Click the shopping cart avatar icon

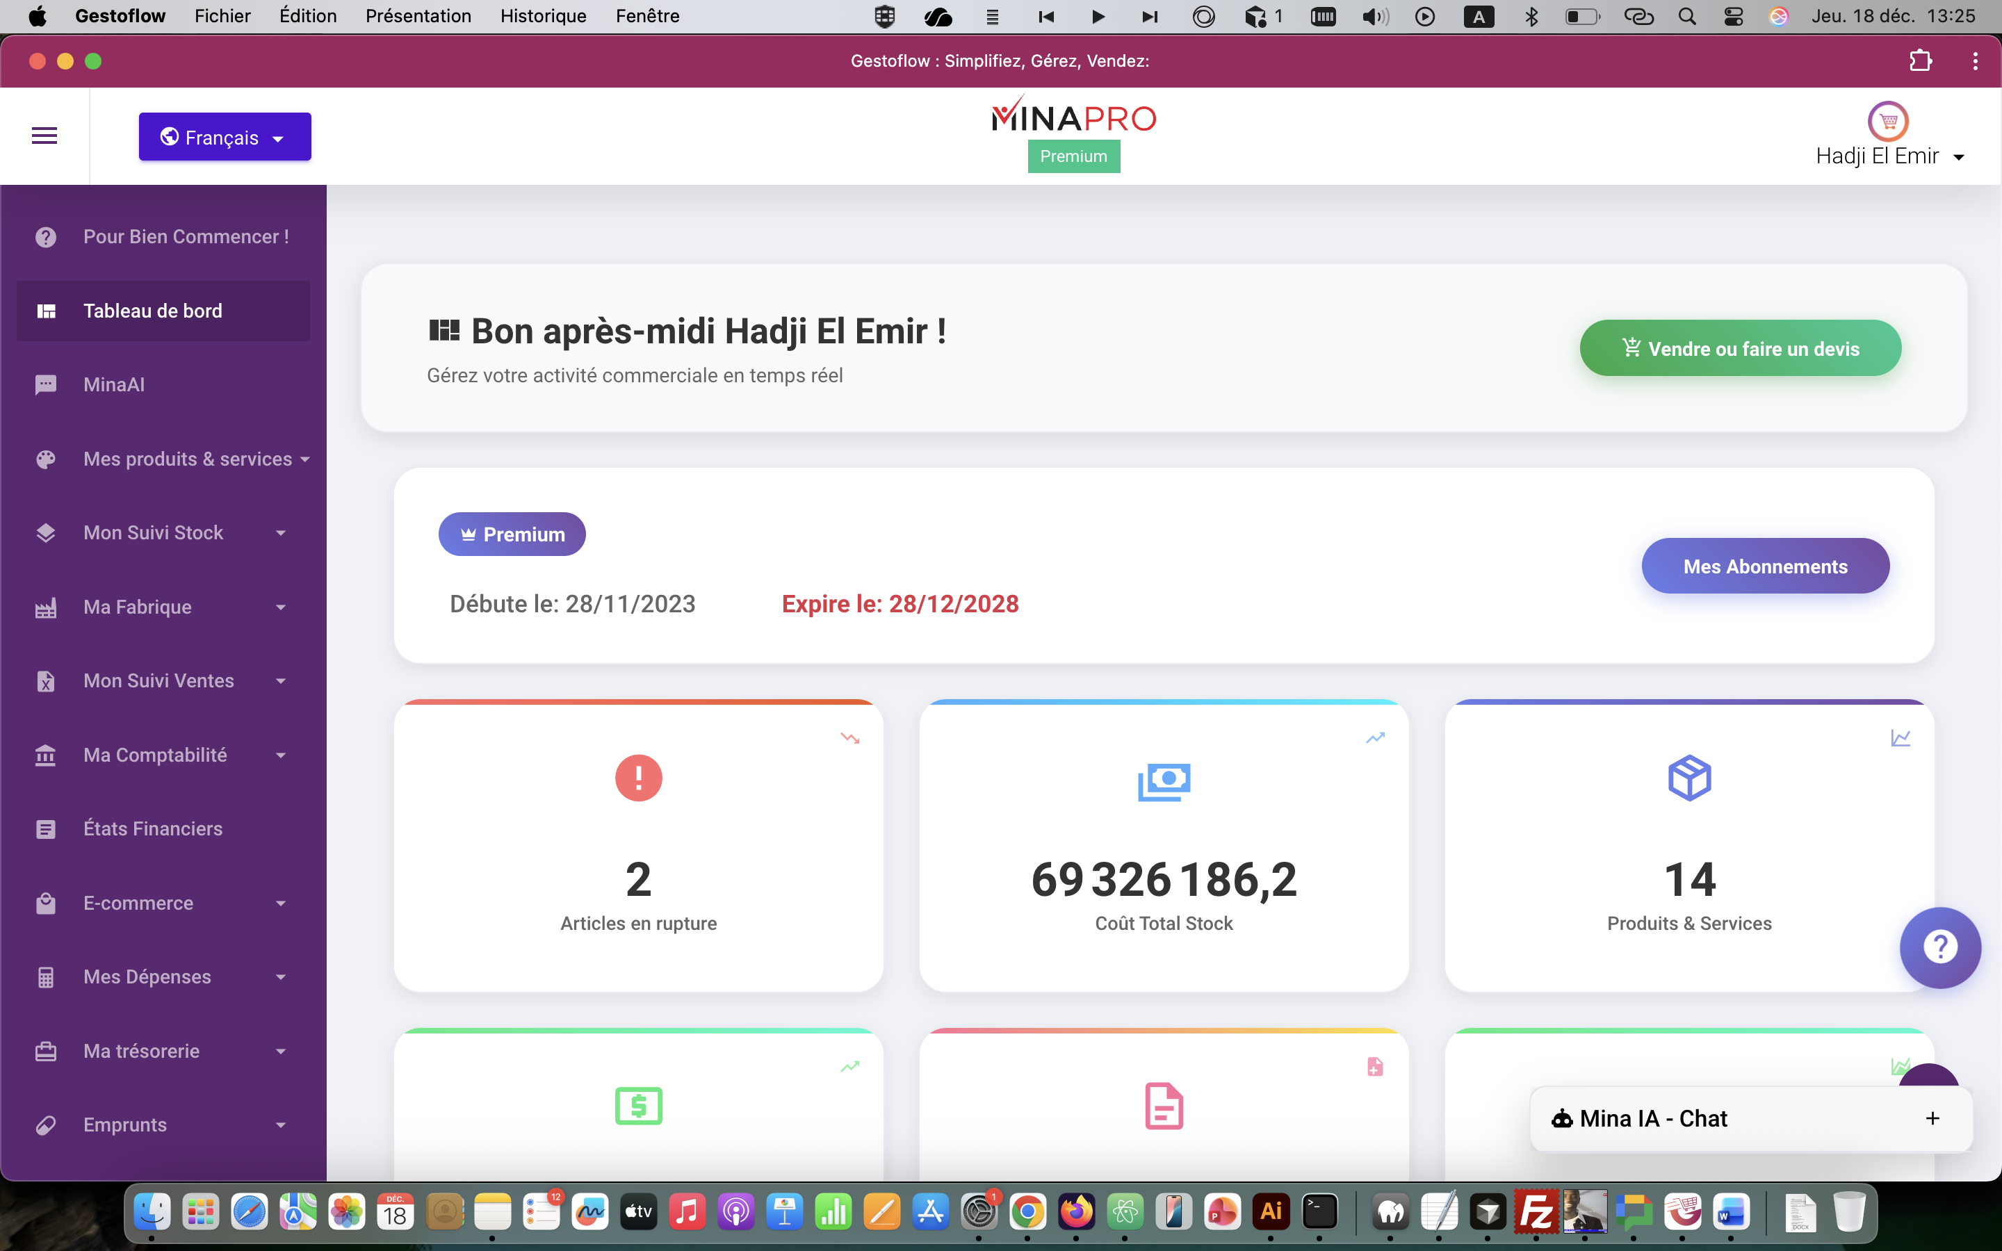[x=1888, y=122]
